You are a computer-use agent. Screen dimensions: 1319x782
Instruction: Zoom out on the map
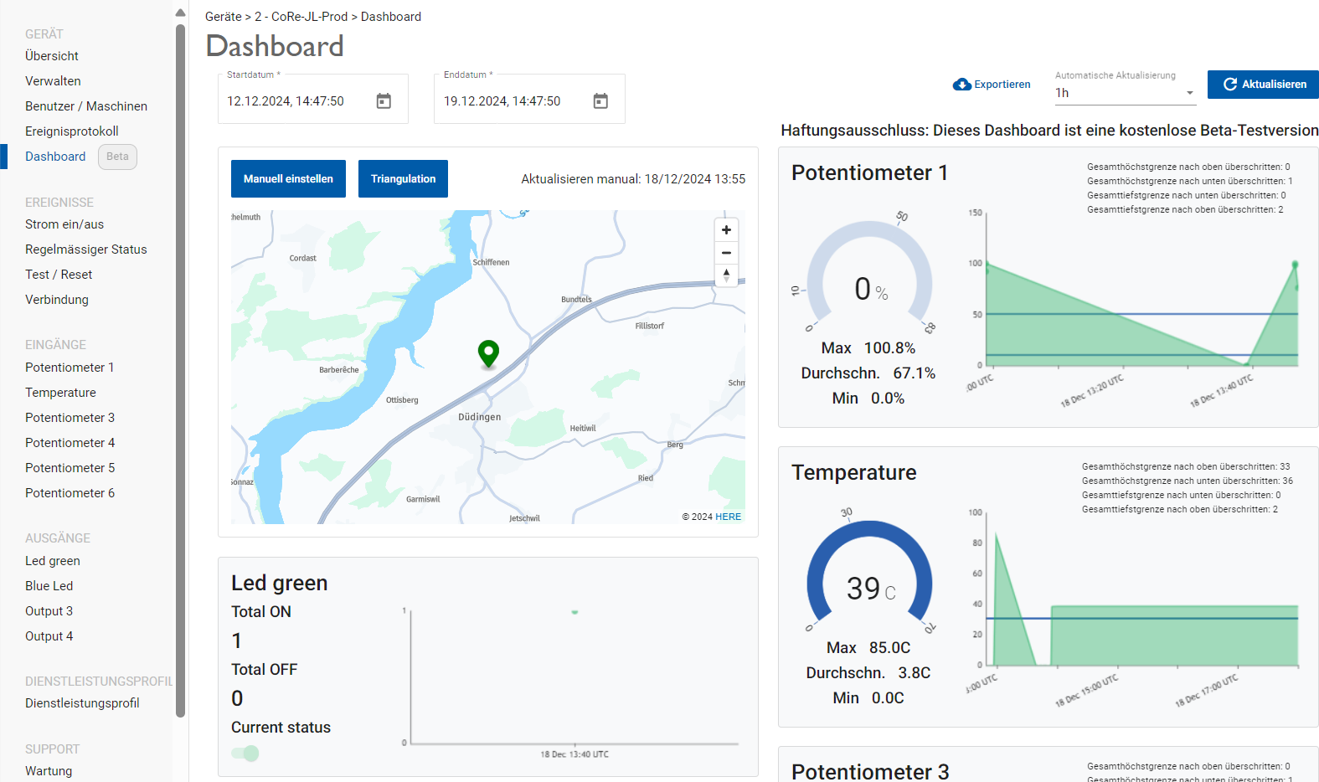coord(726,253)
